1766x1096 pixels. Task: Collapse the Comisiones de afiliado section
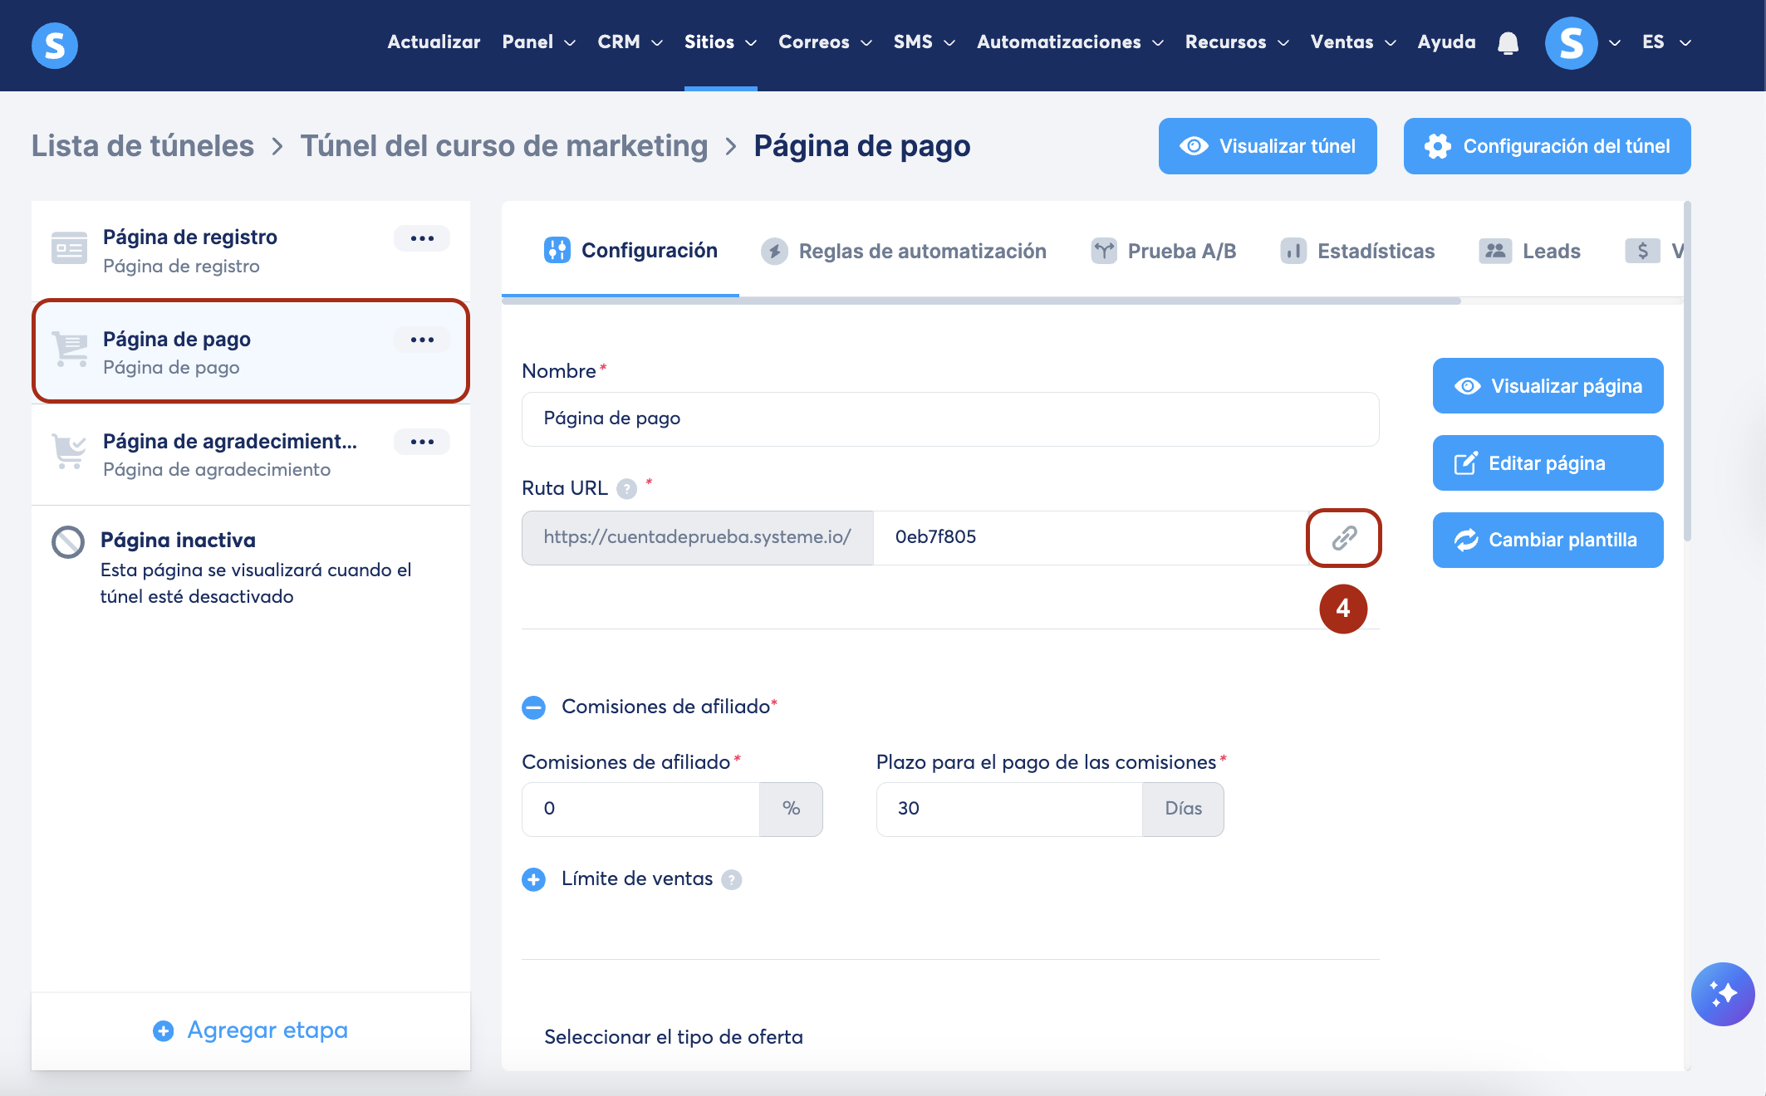[x=533, y=707]
